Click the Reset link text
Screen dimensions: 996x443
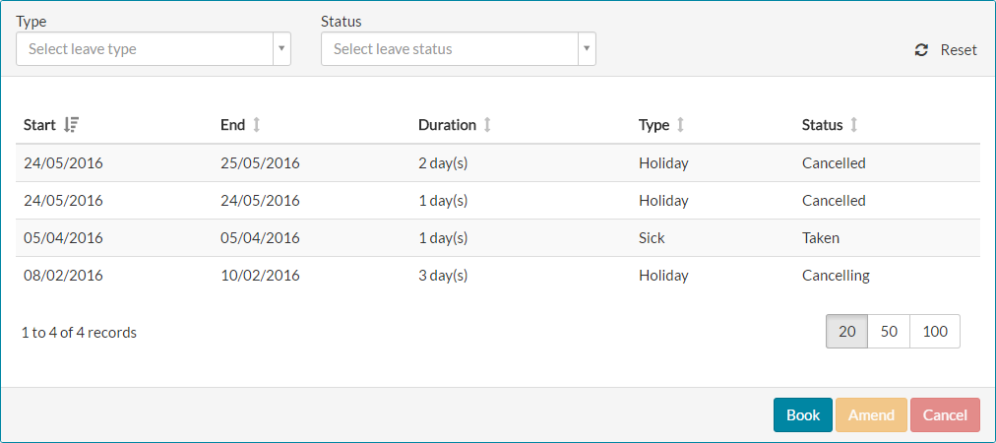tap(959, 50)
